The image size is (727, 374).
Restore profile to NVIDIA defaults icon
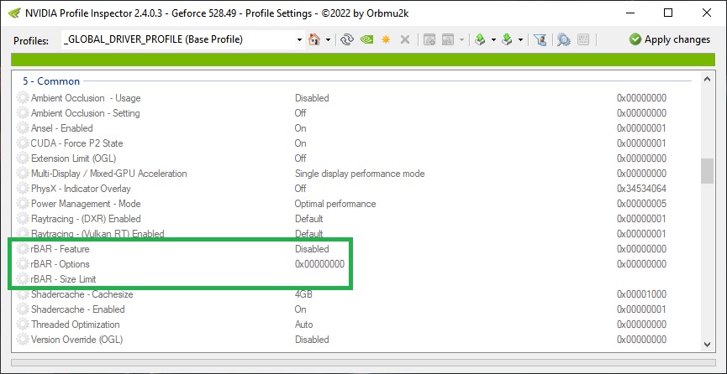pyautogui.click(x=366, y=39)
